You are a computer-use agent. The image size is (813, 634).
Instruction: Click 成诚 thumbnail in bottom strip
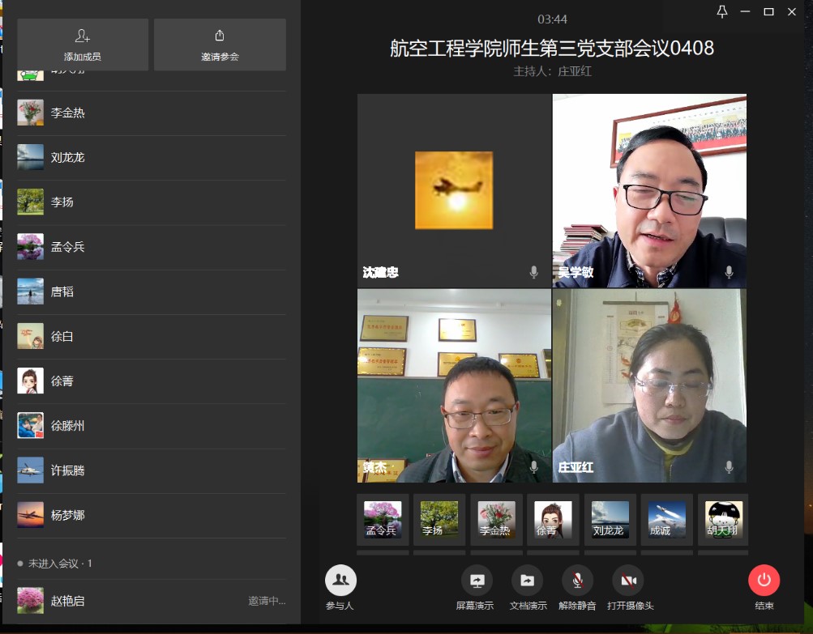click(666, 519)
